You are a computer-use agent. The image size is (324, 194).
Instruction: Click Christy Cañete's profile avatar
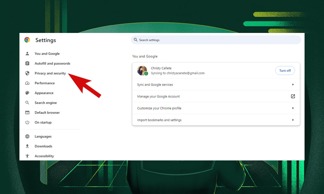point(142,70)
